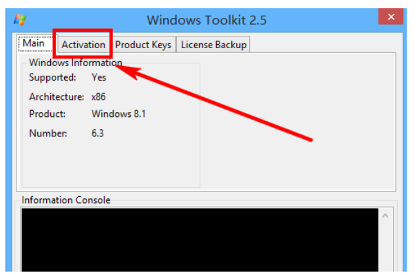415x274 pixels.
Task: Click the Windows Toolkit 2.5 title text
Action: (x=206, y=20)
